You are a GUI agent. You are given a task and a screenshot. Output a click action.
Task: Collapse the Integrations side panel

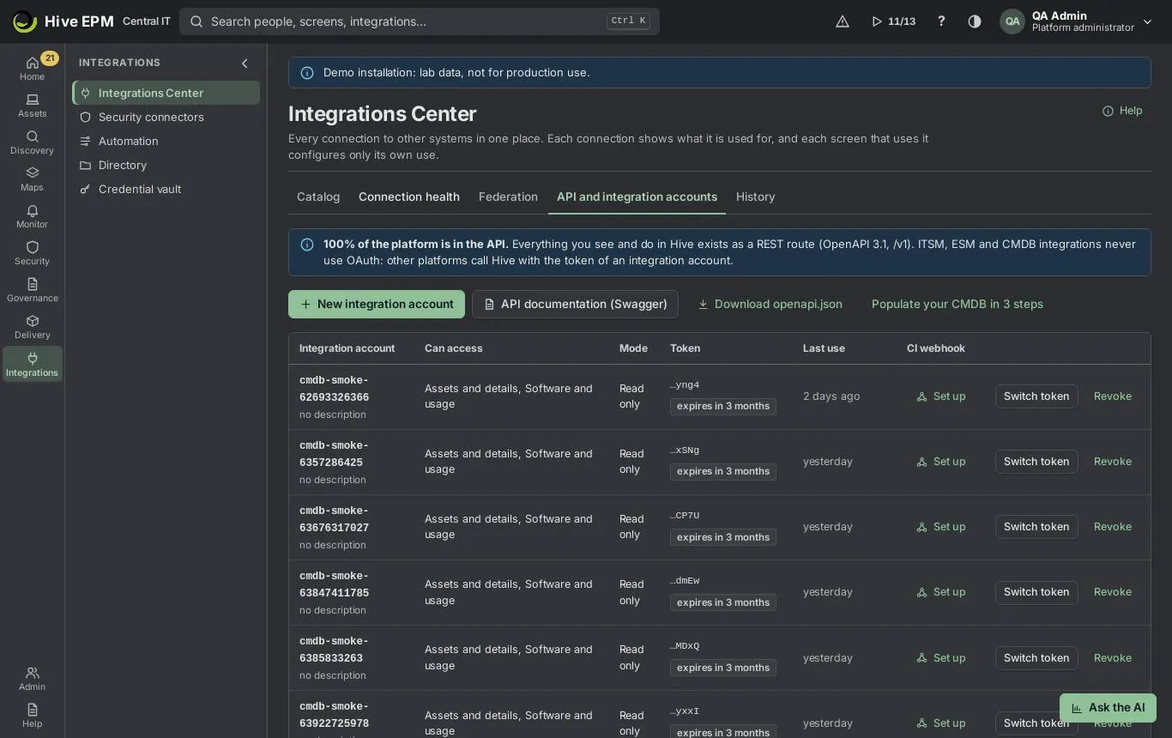(245, 63)
